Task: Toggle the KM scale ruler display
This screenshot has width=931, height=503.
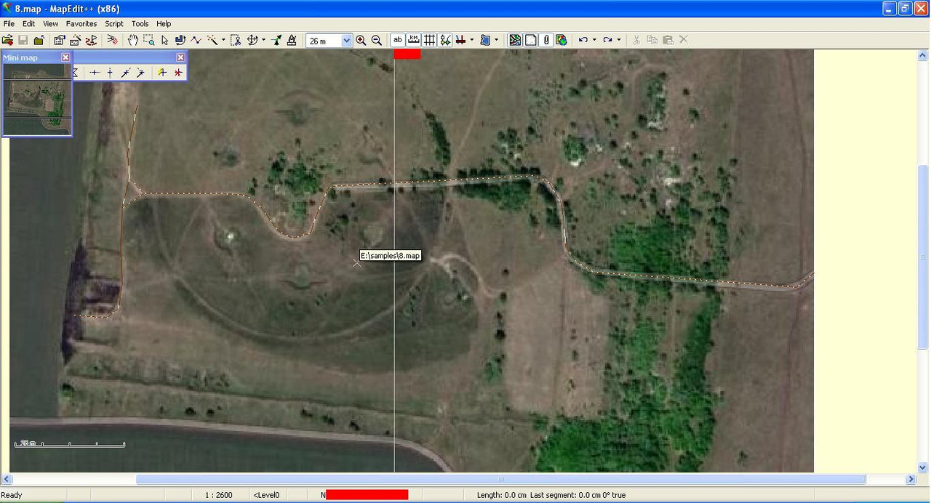Action: [x=414, y=41]
